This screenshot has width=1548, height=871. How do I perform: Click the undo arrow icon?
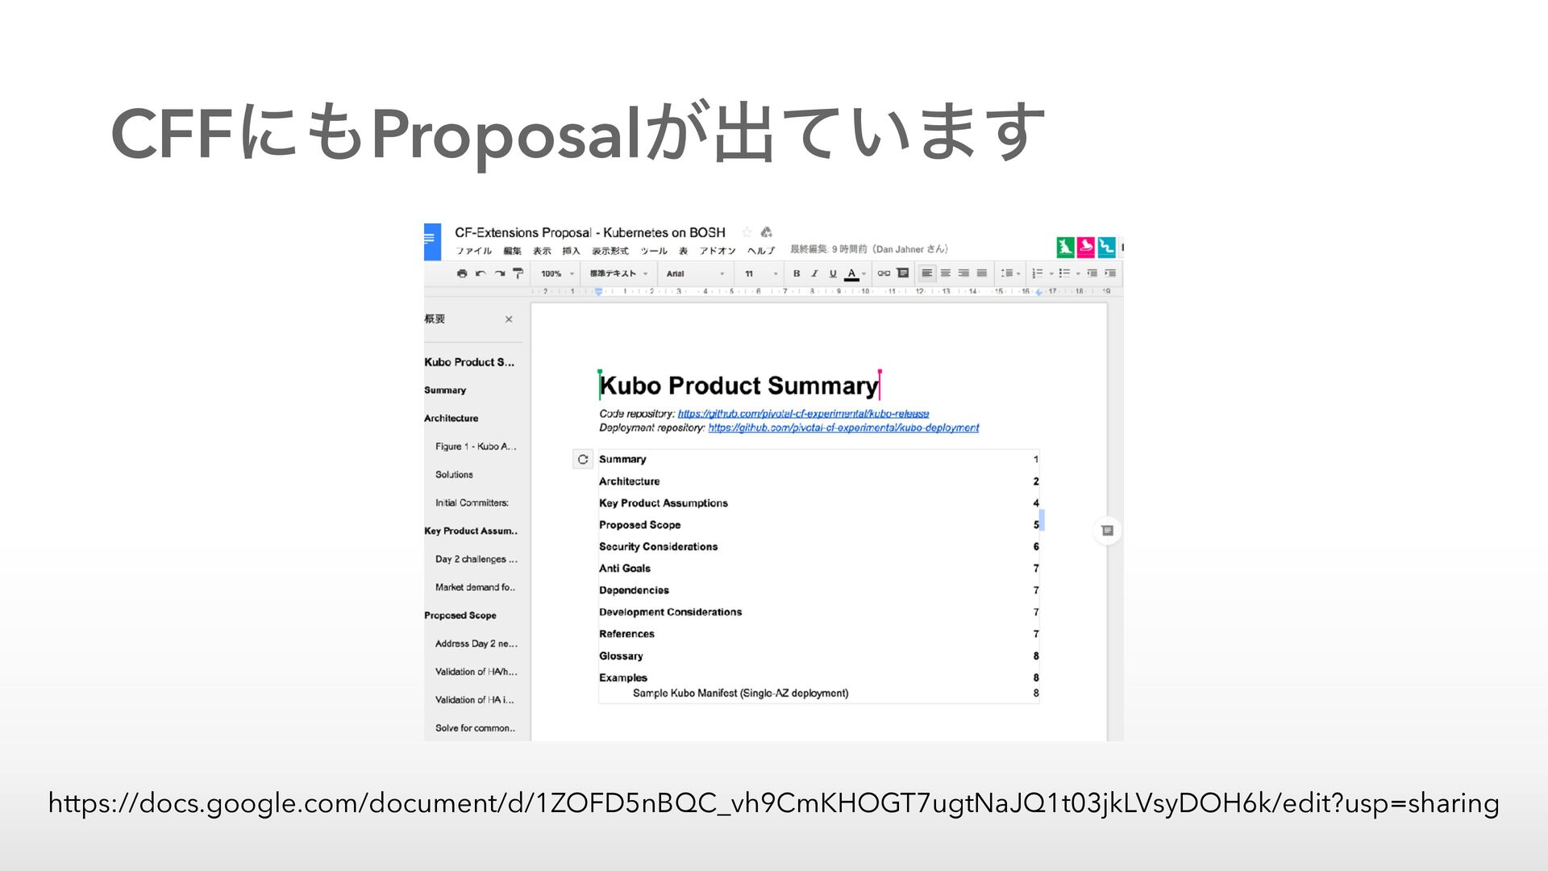[481, 273]
